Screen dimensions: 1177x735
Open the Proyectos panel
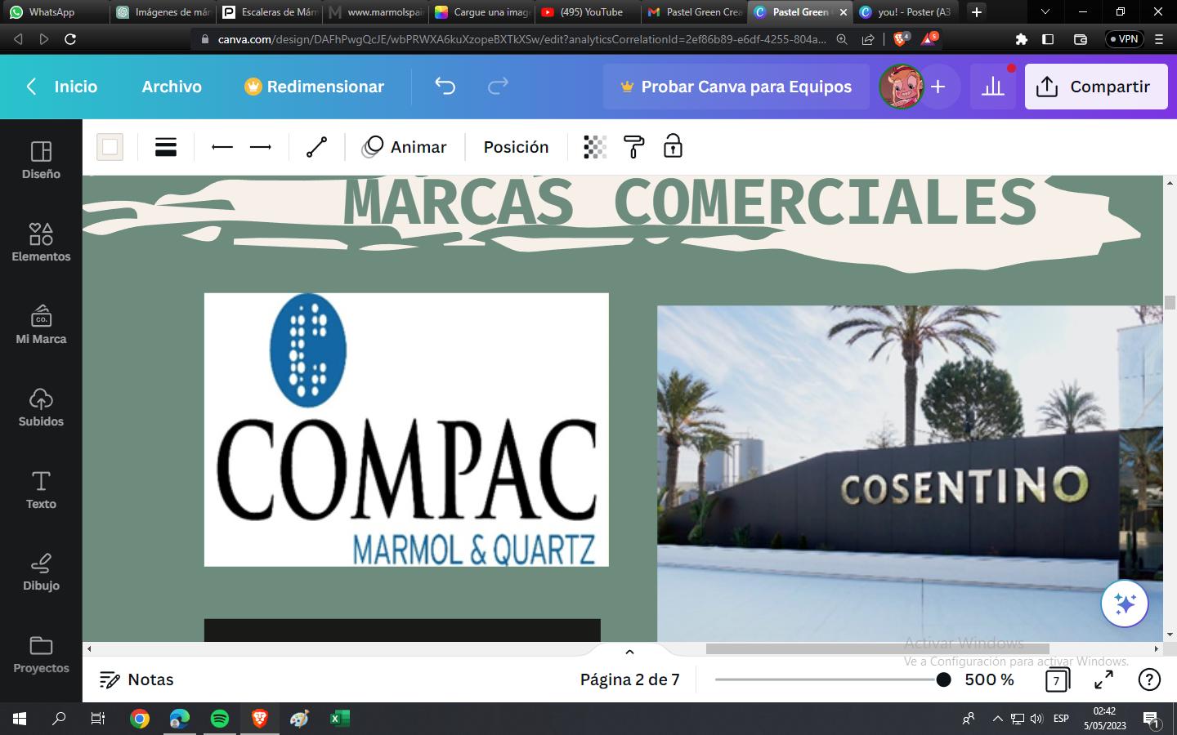click(41, 655)
